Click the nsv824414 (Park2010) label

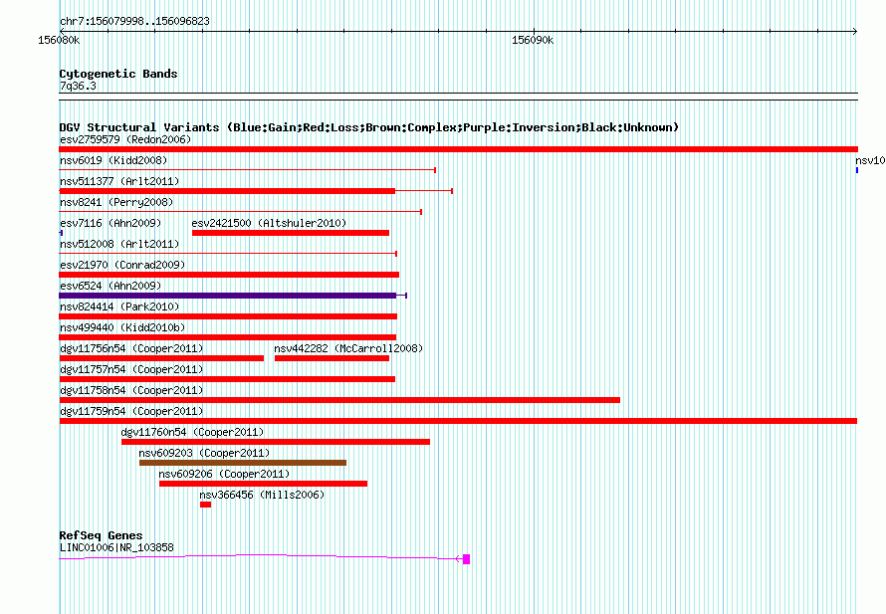pos(119,307)
